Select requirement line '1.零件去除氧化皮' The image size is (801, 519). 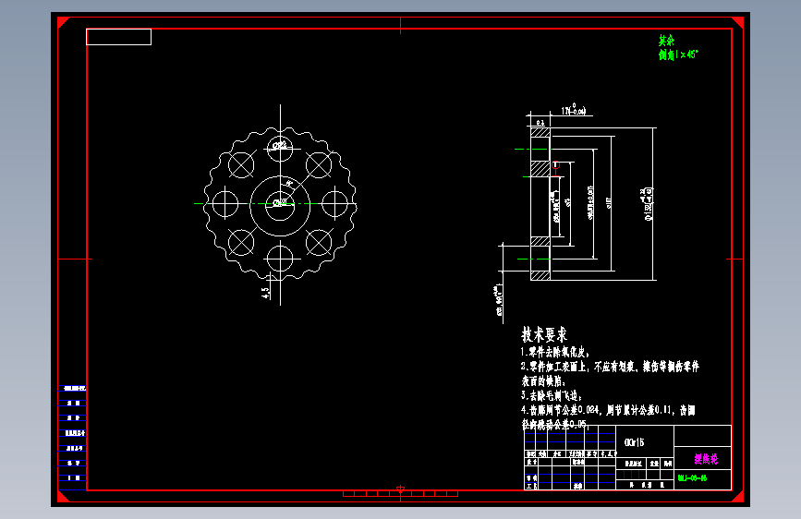[554, 352]
